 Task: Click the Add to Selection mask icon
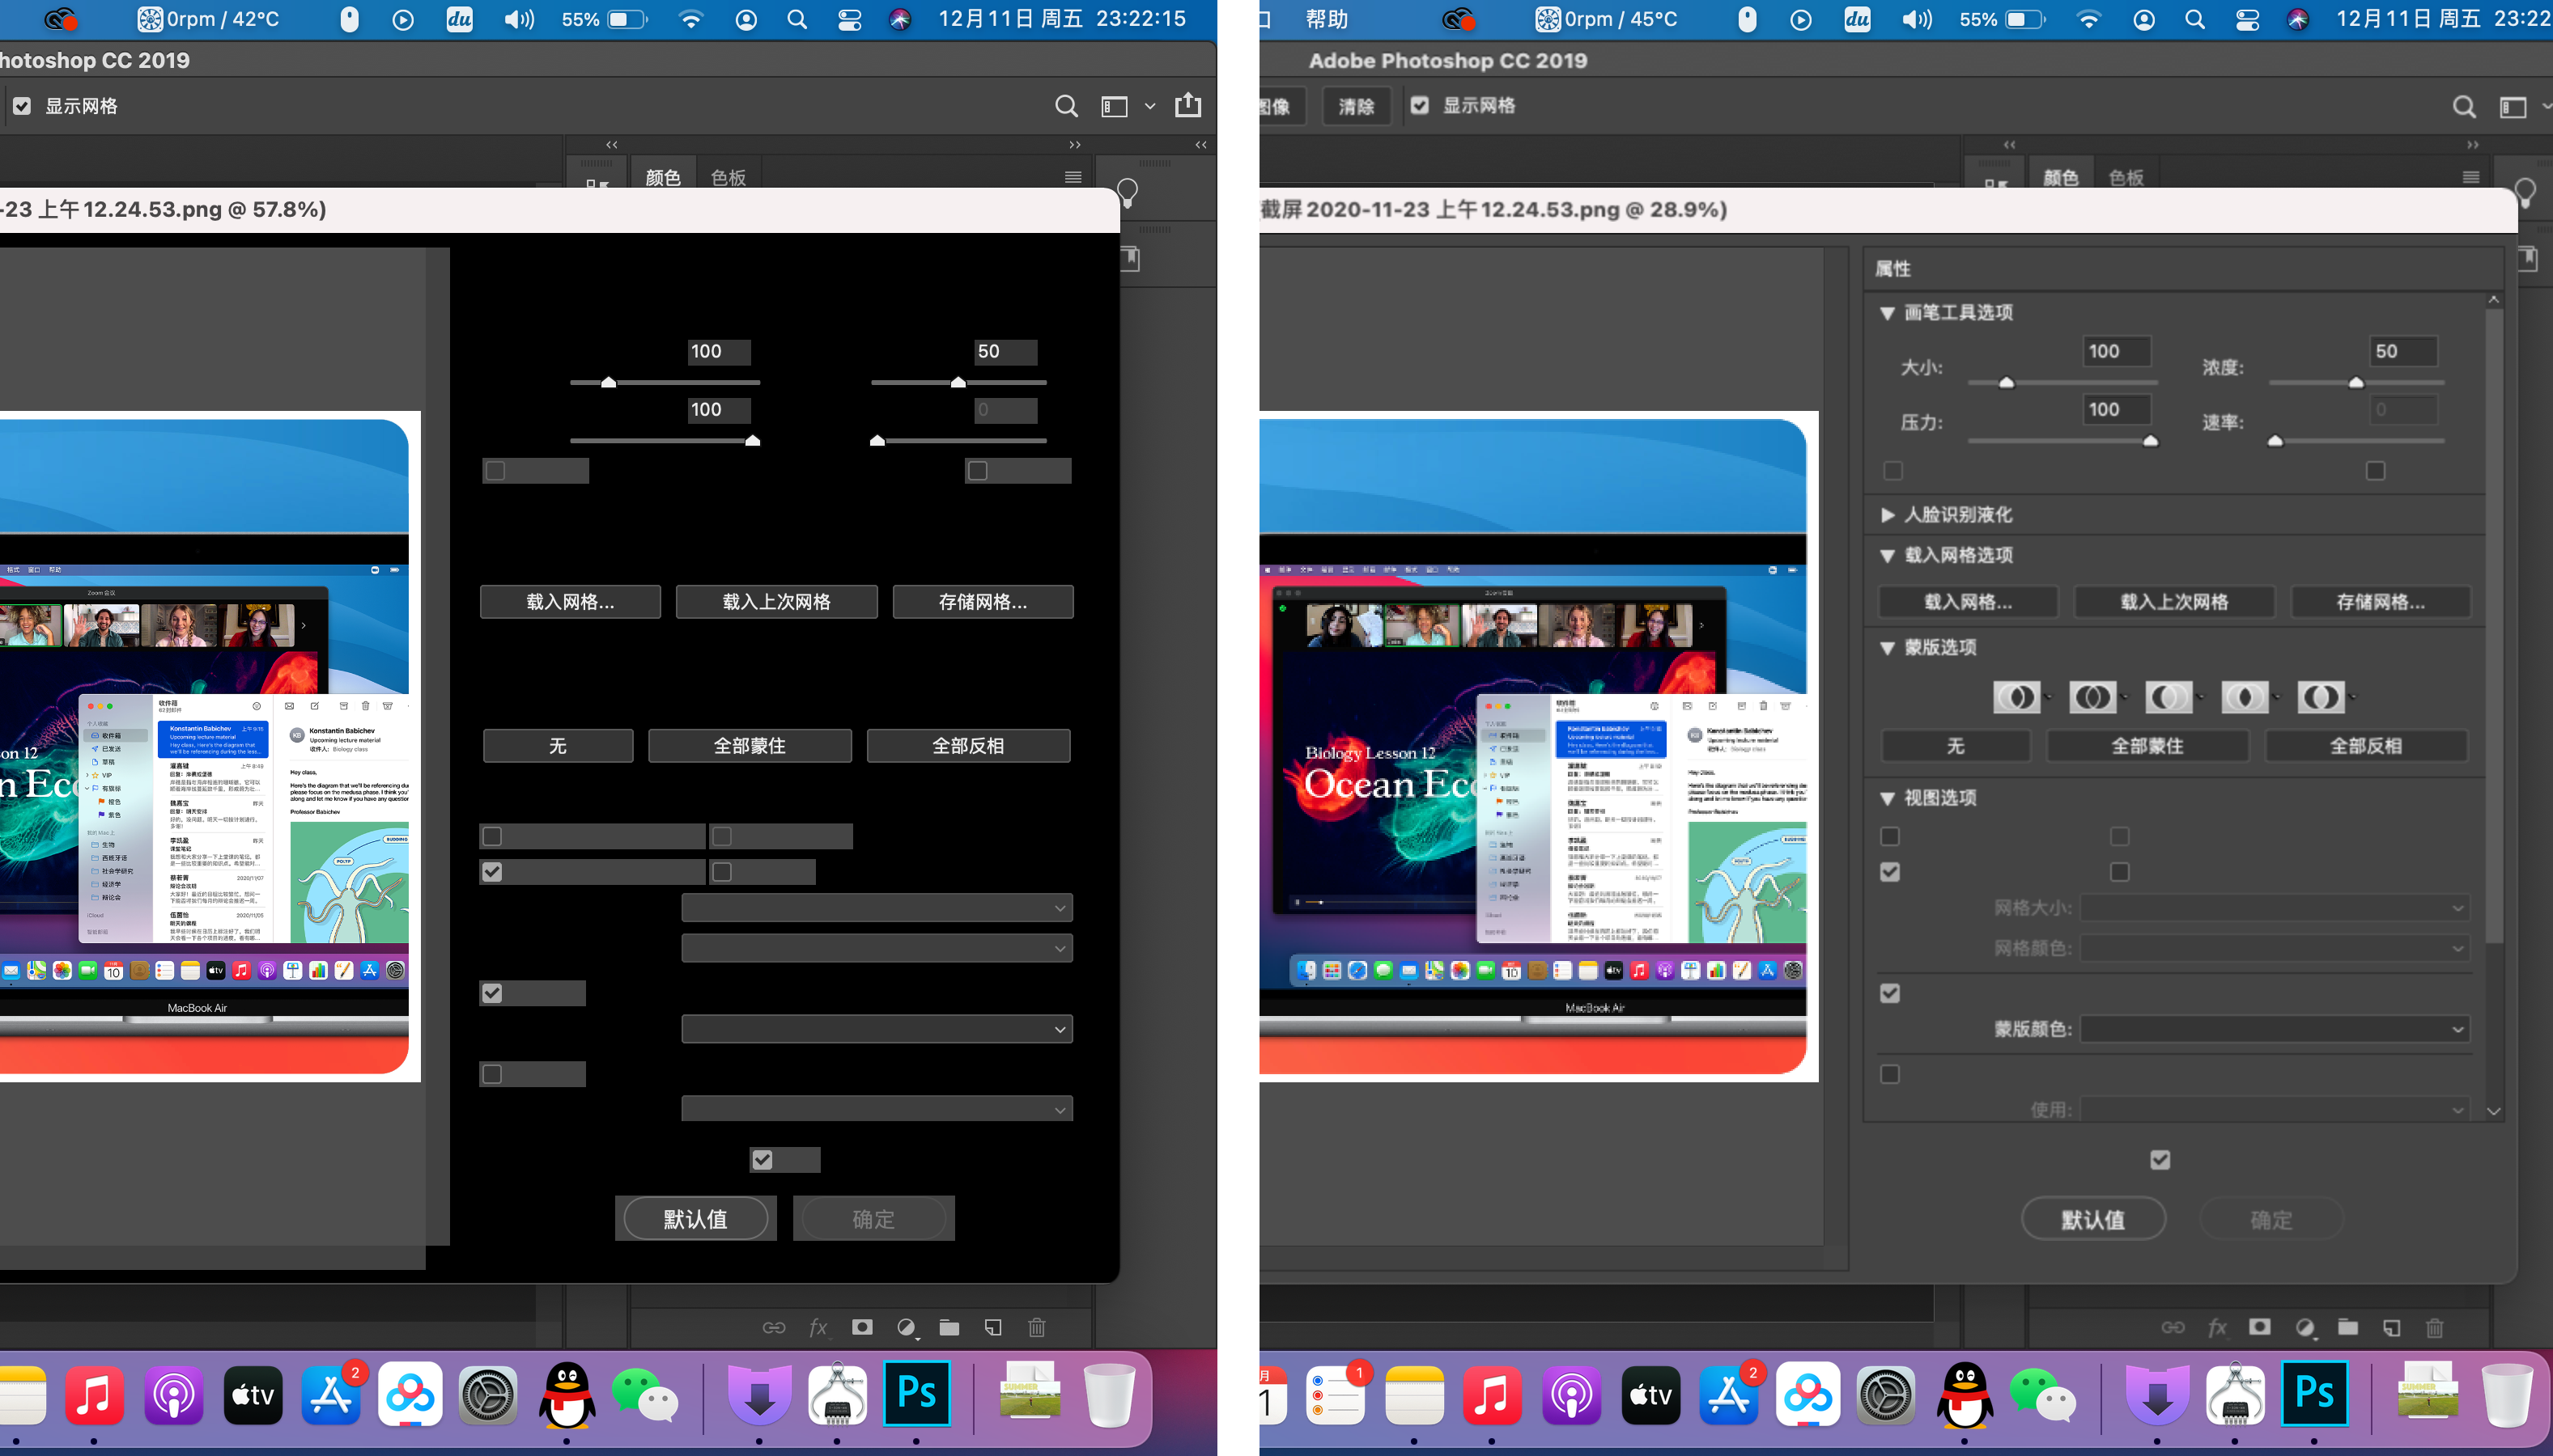(x=2092, y=697)
